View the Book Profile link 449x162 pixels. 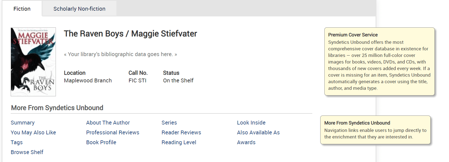[101, 142]
